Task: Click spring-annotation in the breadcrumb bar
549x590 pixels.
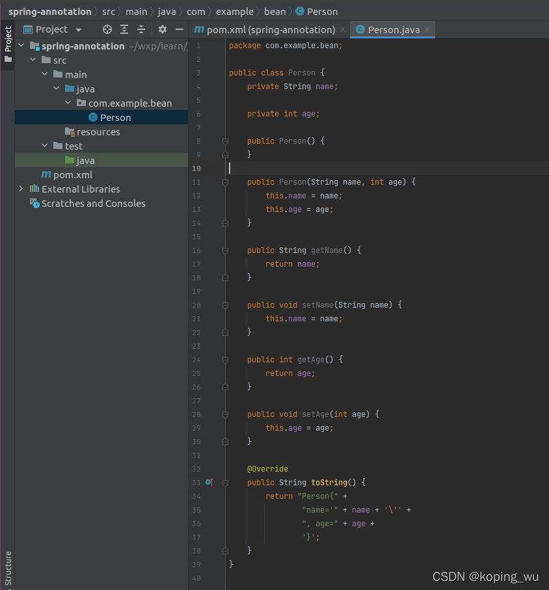Action: coord(50,12)
